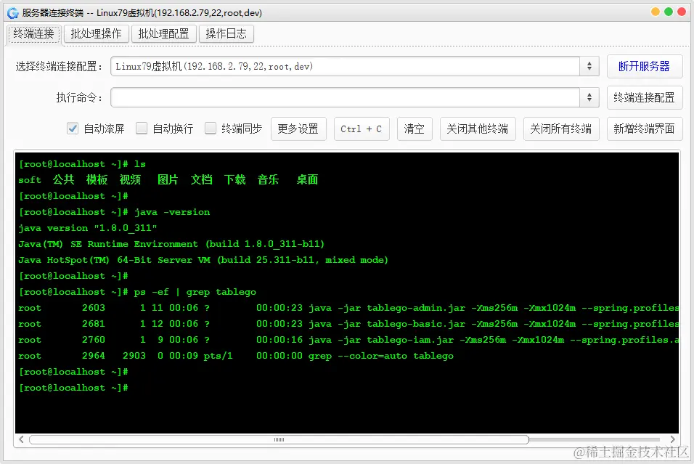Expand the connection config combo arrow
The height and width of the screenshot is (464, 694).
tap(589, 66)
